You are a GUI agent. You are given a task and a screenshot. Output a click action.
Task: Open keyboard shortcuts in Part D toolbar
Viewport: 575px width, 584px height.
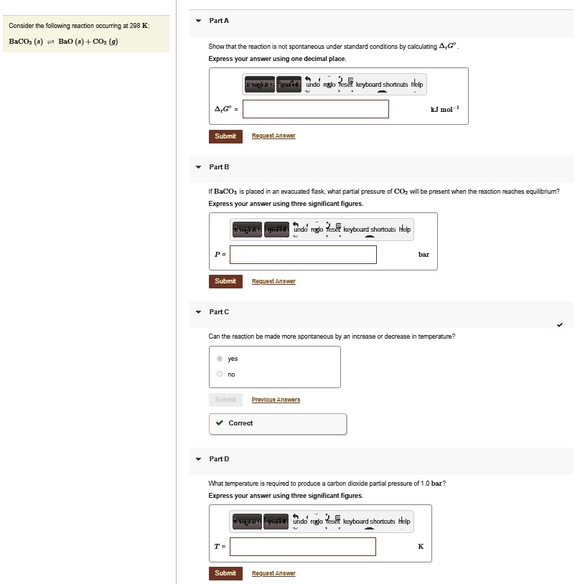(369, 522)
